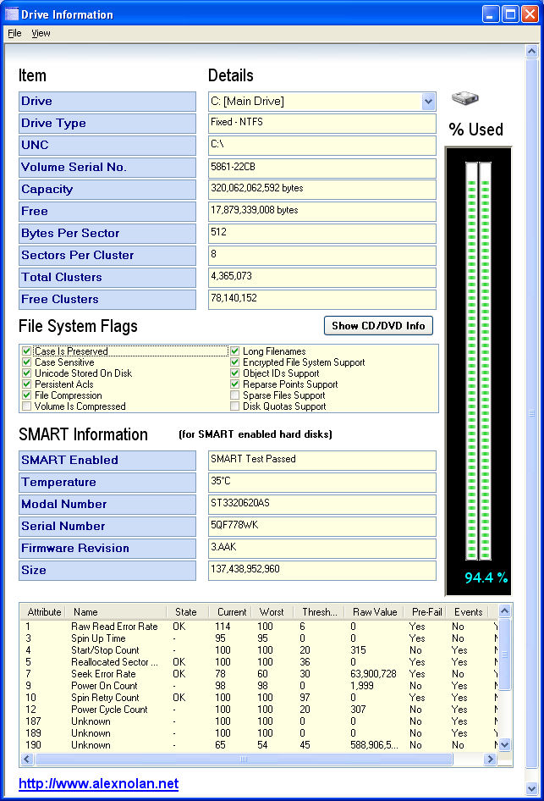Click the Capacity value field

322,189
